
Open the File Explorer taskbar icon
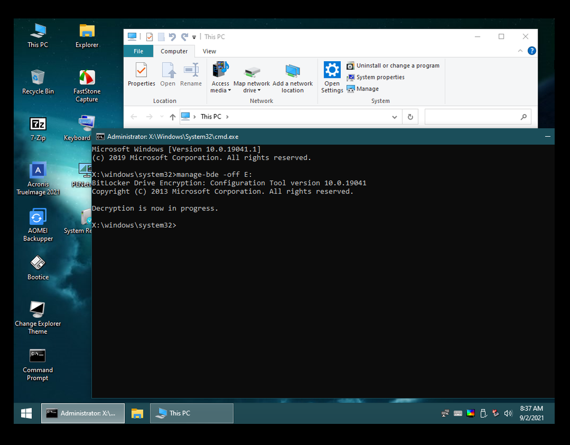pos(137,413)
